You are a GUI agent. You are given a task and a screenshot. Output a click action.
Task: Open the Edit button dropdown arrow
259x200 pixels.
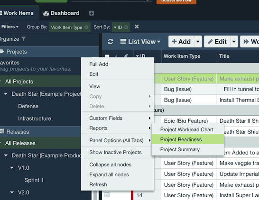[x=234, y=42]
